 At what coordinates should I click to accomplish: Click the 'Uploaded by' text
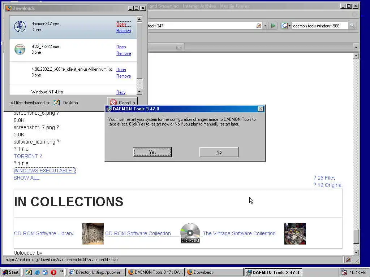coord(28,253)
